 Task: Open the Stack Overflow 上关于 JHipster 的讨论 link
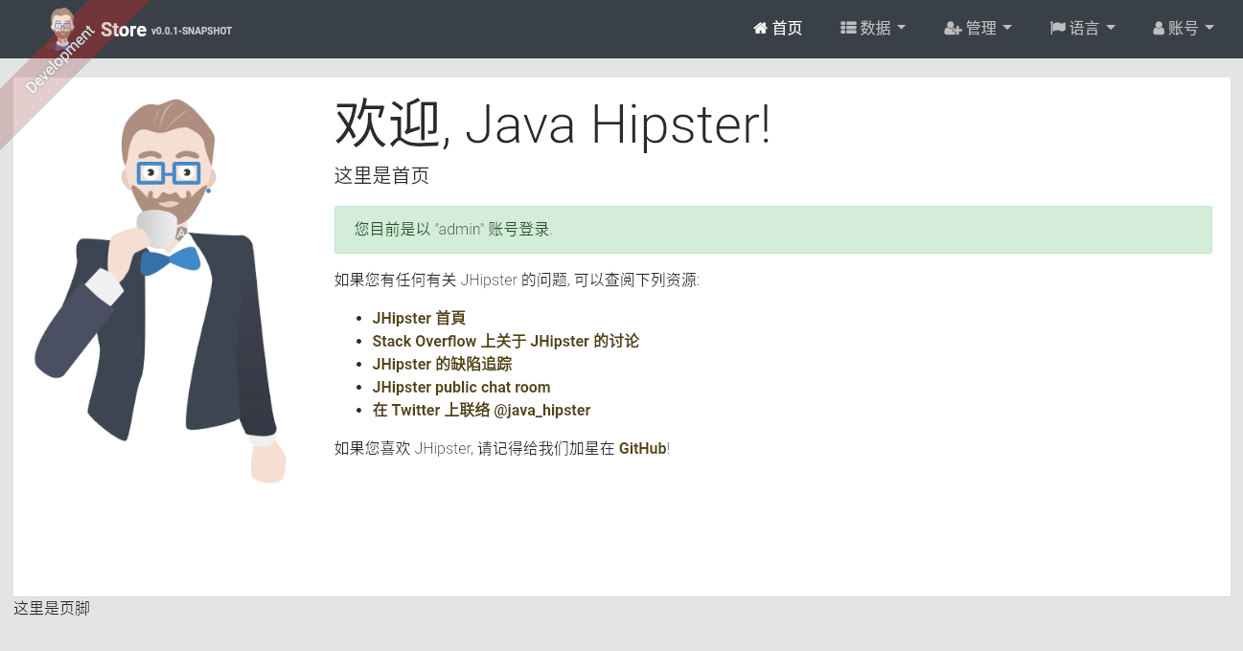click(x=506, y=341)
